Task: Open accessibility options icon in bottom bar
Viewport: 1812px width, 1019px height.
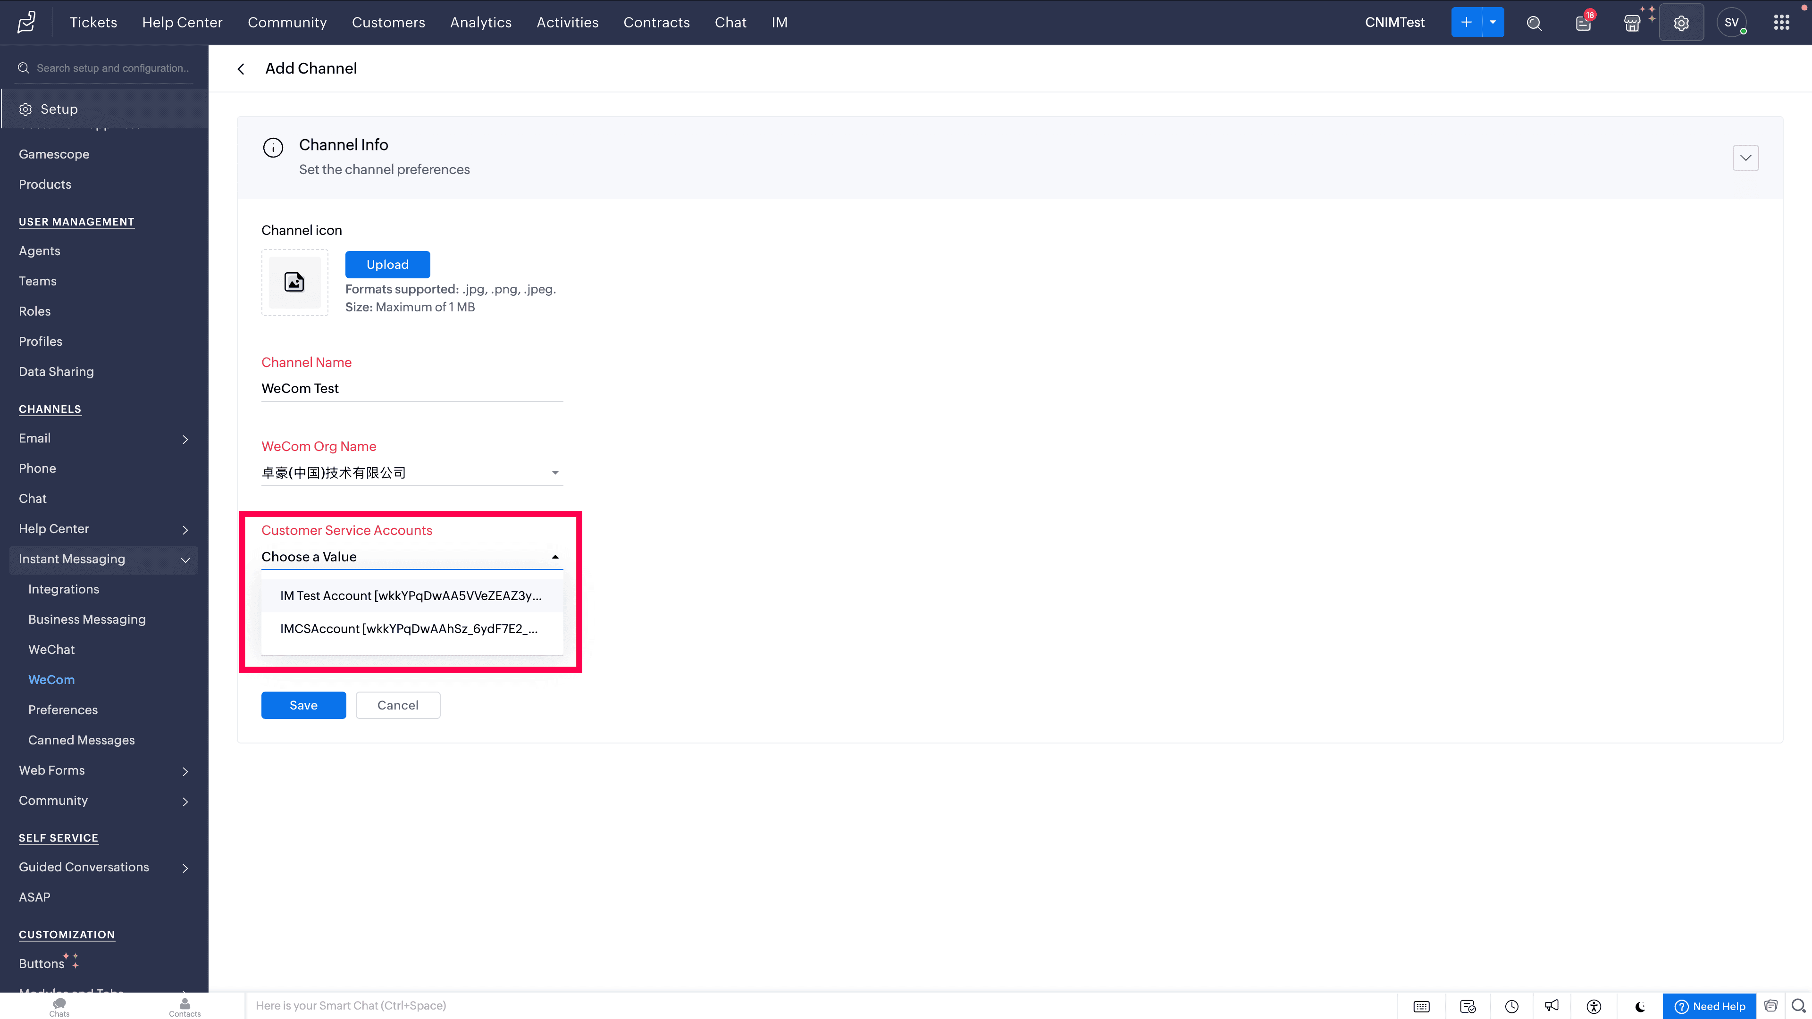Action: click(1594, 1006)
